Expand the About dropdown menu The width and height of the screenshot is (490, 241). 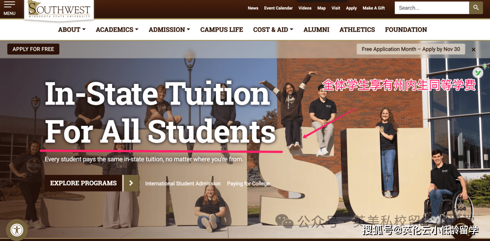(72, 29)
